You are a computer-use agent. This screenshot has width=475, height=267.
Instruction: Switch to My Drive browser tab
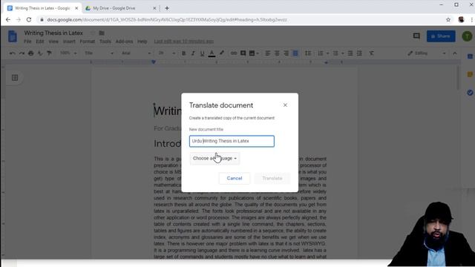120,8
